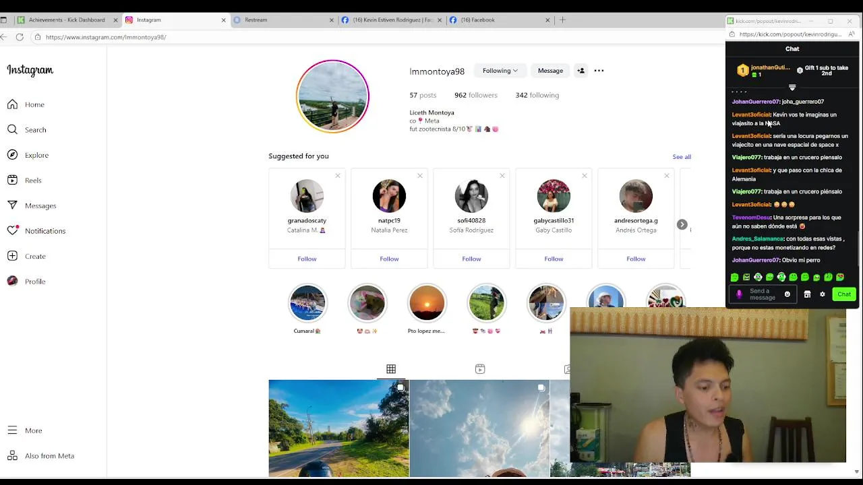Select the Reels tab on the profile
The width and height of the screenshot is (863, 485).
click(x=480, y=369)
